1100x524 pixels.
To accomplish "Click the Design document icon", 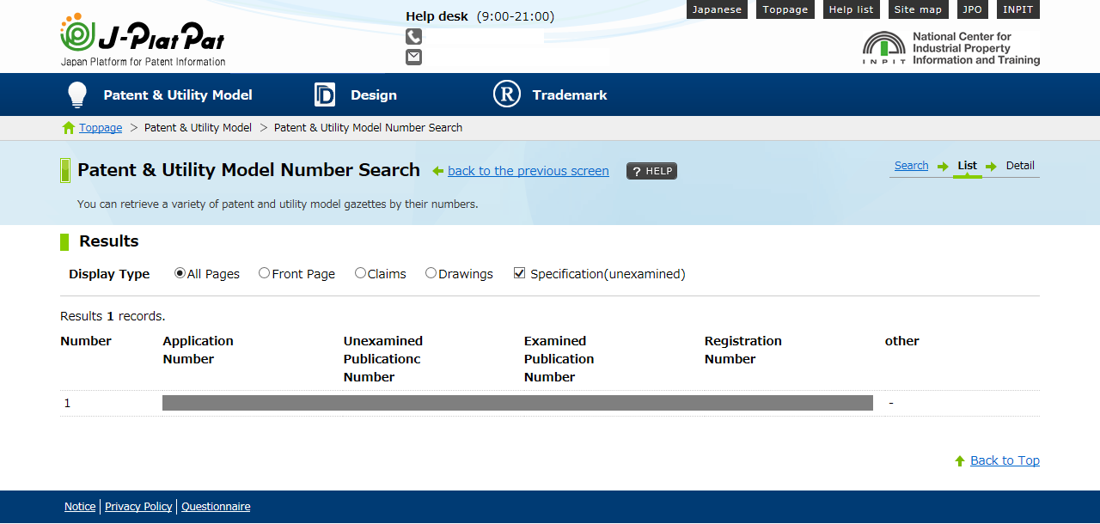I will click(x=324, y=94).
